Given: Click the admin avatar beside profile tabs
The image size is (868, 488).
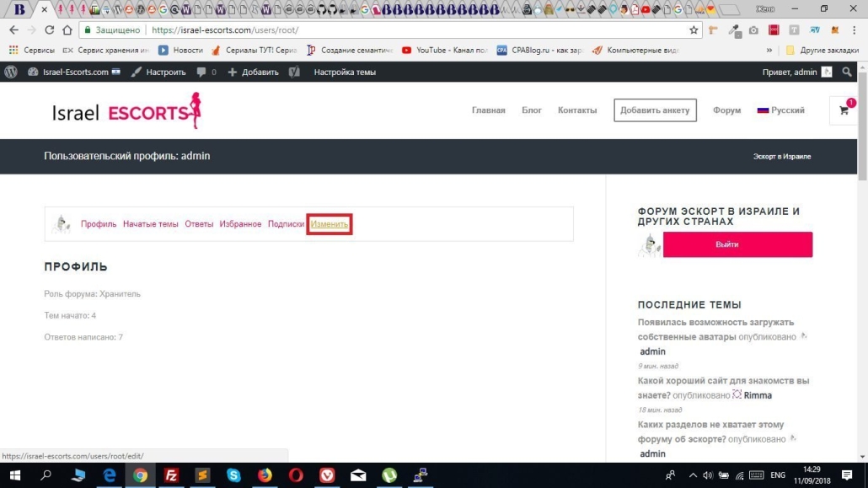Looking at the screenshot, I should 61,224.
